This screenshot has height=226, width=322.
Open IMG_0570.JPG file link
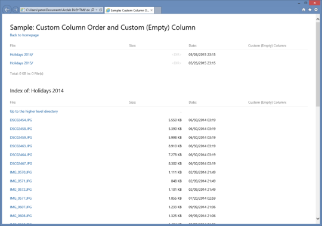click(21, 172)
